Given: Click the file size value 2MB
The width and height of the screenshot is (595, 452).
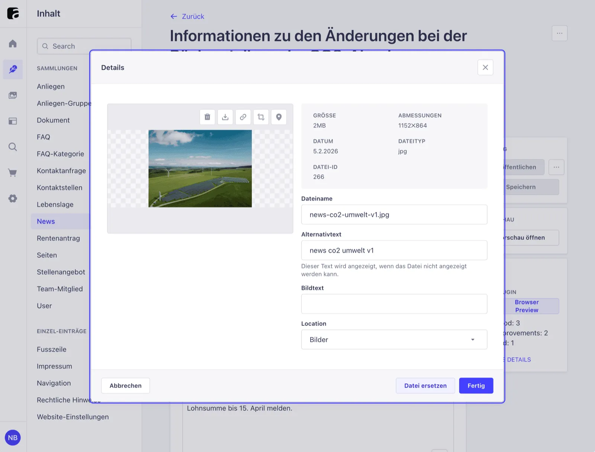Looking at the screenshot, I should 319,125.
